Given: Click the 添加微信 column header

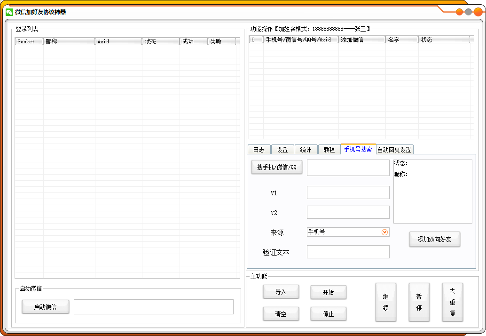Looking at the screenshot, I should 362,40.
